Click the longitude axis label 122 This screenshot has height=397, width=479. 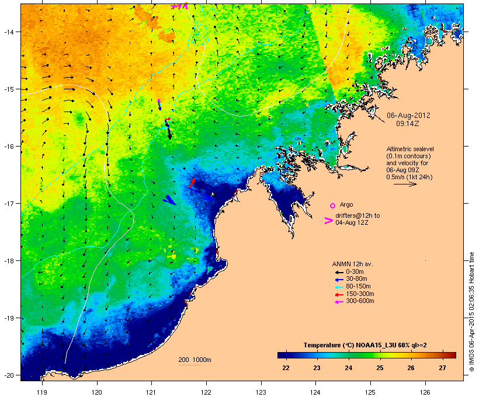(206, 392)
